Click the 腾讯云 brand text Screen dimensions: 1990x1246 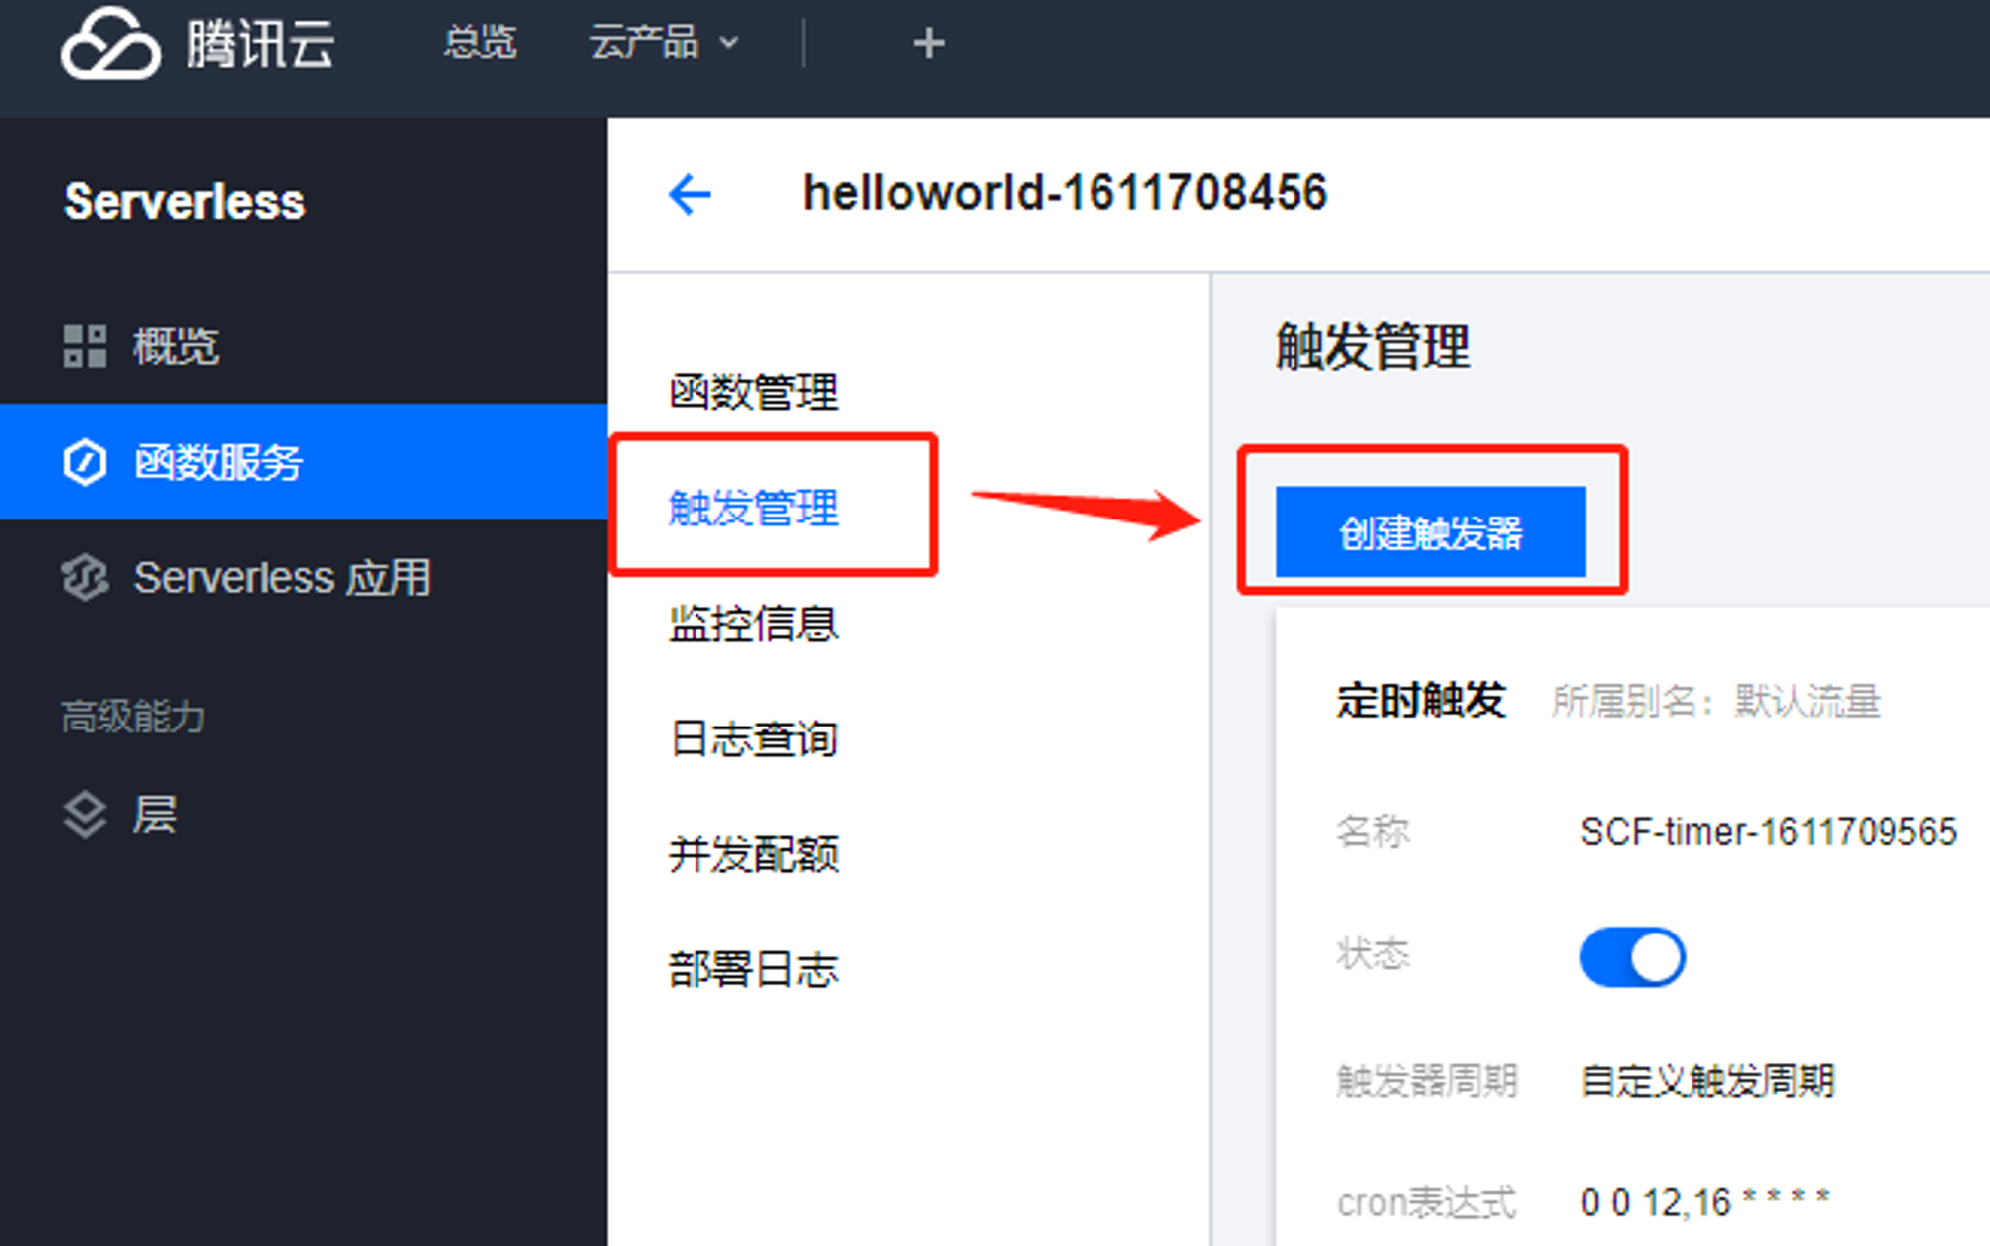[x=261, y=45]
